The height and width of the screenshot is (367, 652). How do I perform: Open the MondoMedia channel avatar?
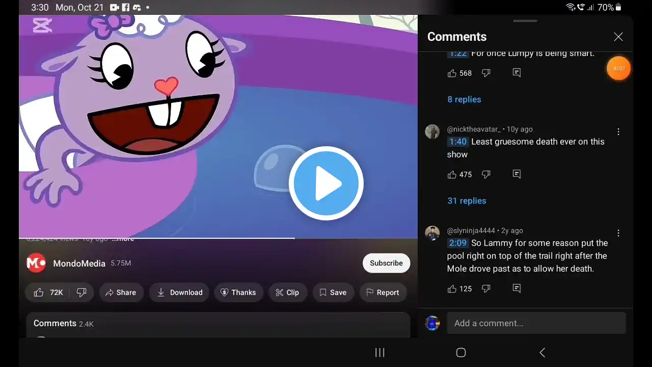[x=36, y=263]
